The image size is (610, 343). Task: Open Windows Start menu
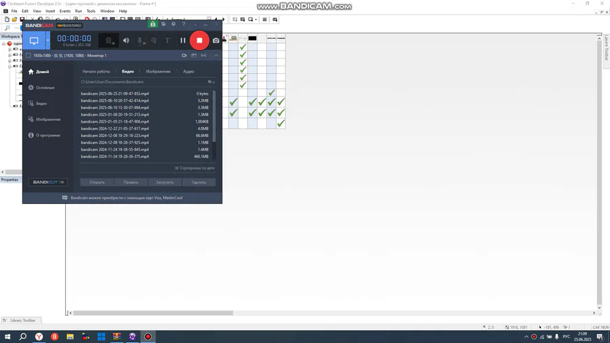7,337
